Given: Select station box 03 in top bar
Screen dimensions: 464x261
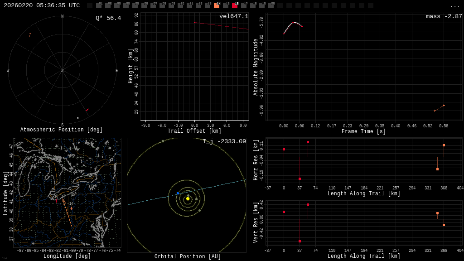Looking at the screenshot, I should click(x=117, y=5).
